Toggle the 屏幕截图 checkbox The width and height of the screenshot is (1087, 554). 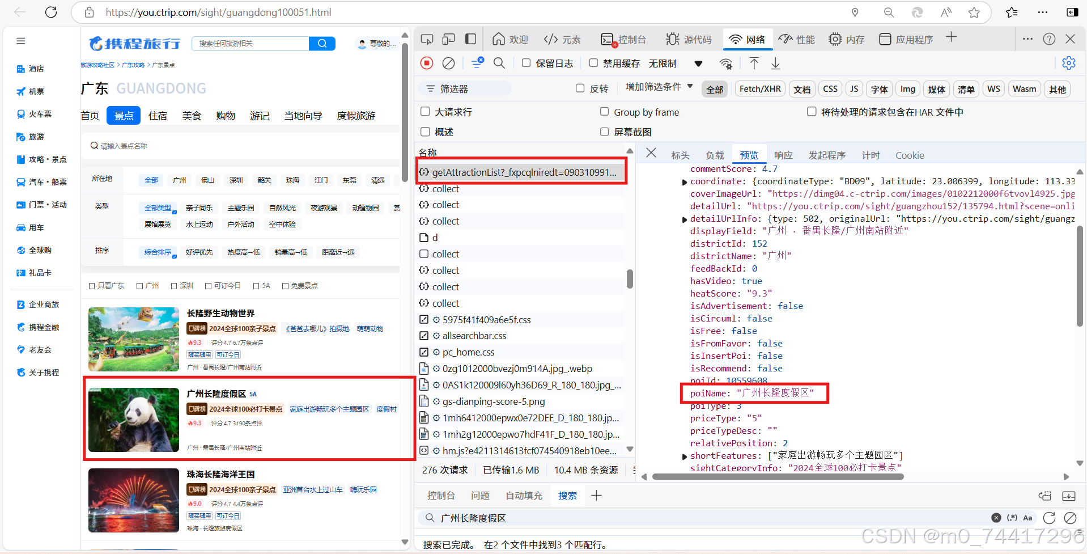pos(604,132)
